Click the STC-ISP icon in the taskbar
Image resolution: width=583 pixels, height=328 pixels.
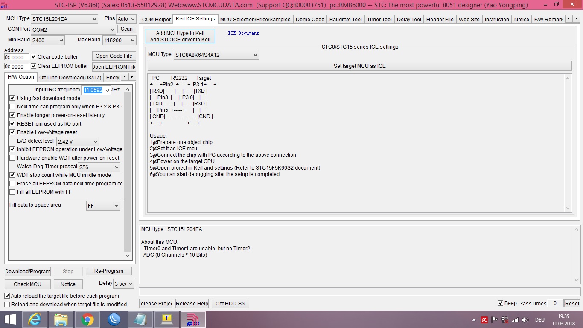pyautogui.click(x=193, y=319)
